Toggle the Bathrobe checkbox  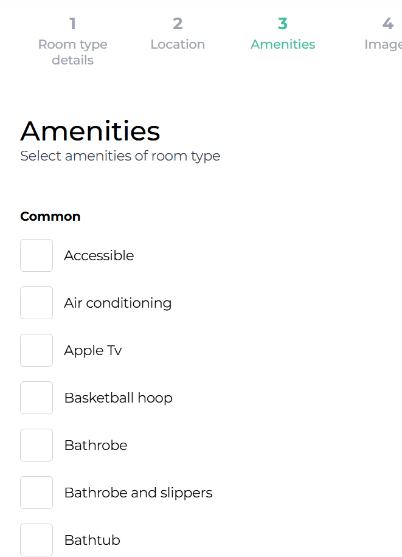pyautogui.click(x=36, y=445)
